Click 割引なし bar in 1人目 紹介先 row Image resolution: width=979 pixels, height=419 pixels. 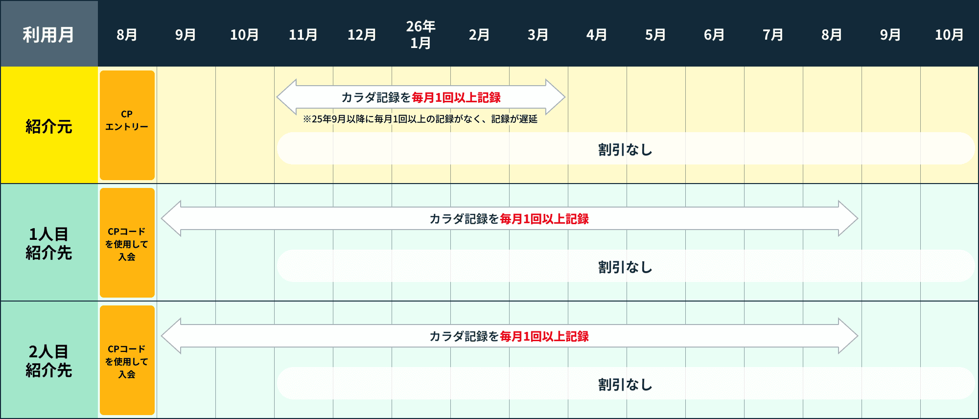point(626,266)
